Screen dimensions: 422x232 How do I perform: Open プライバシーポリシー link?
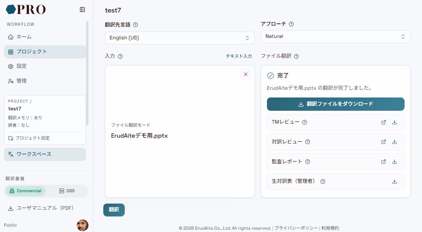click(296, 228)
